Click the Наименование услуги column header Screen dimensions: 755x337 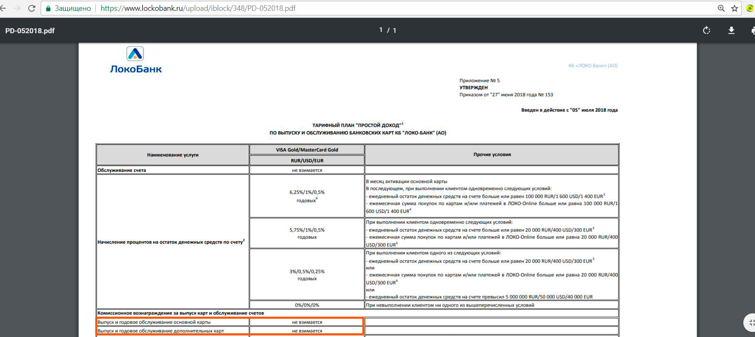point(173,155)
